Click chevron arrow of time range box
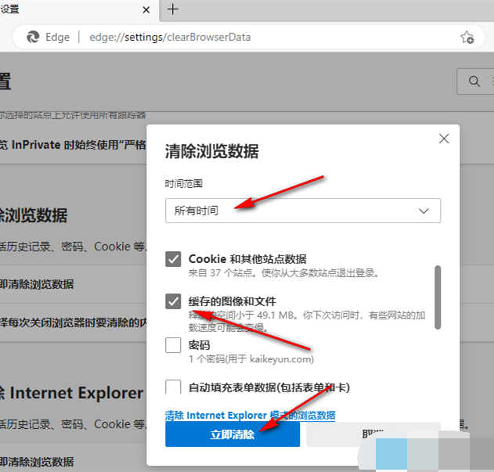494x472 pixels. point(424,211)
